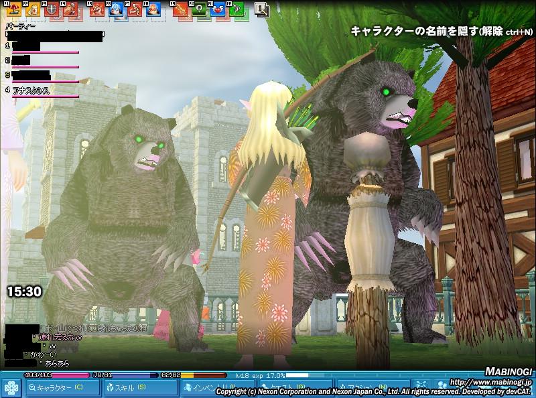Screen dimensions: 536x398
Task: Open the main menu knot icon
Action: point(11,389)
